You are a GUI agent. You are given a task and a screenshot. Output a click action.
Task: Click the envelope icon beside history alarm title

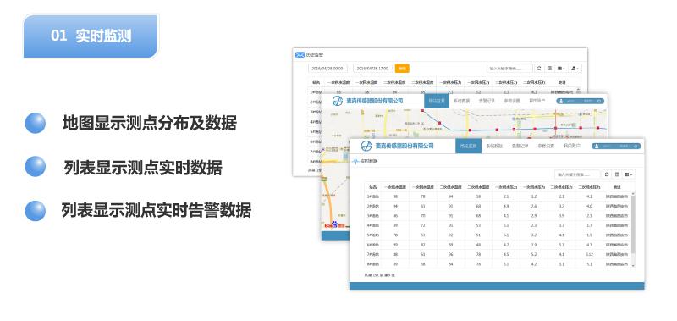tap(300, 55)
